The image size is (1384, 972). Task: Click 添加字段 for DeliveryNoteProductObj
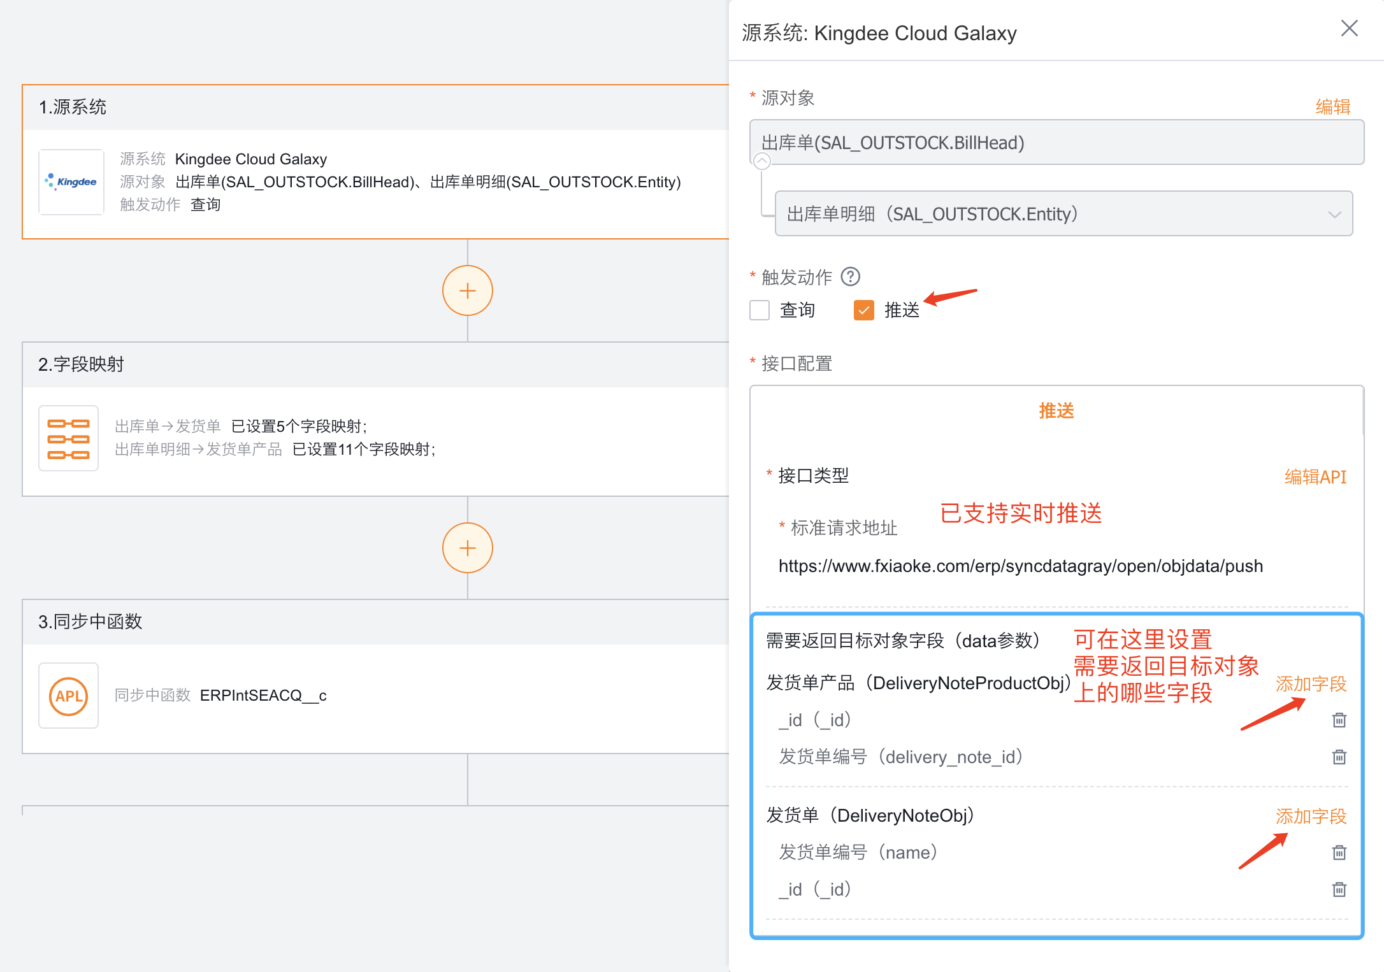pos(1310,684)
